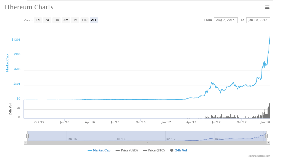Screen dimensions: 282x160
Task: Click the Jan '17 label in navigator
Action: [x=171, y=139]
